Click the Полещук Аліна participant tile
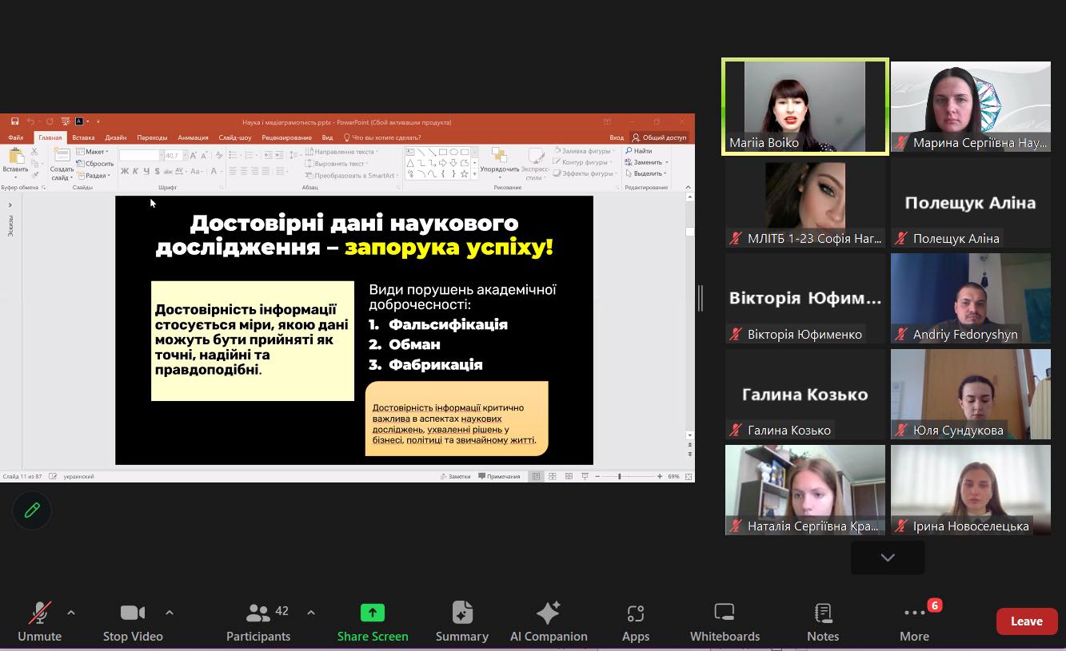Image resolution: width=1066 pixels, height=651 pixels. (x=970, y=202)
